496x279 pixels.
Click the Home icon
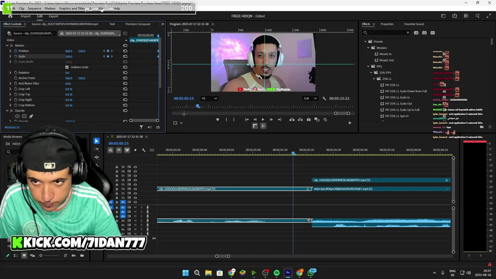10,16
